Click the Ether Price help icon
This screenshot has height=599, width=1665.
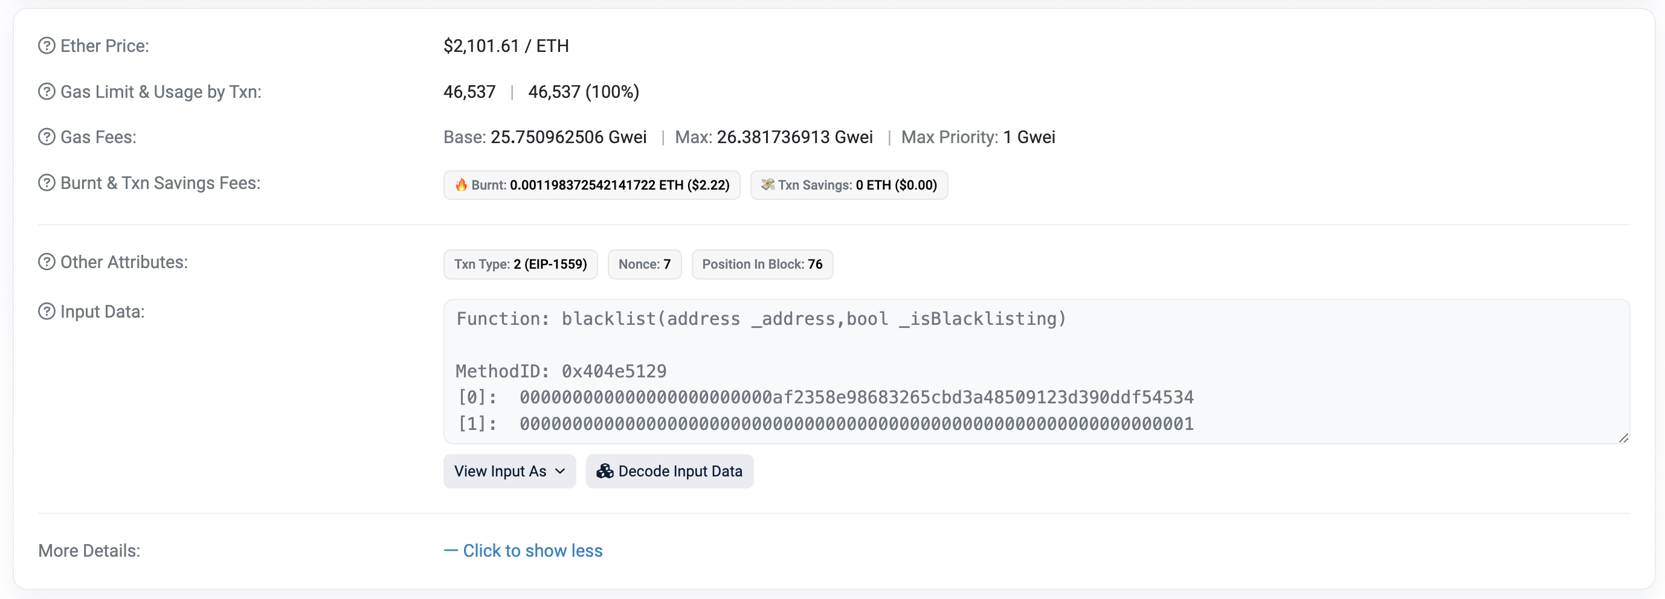click(x=47, y=46)
